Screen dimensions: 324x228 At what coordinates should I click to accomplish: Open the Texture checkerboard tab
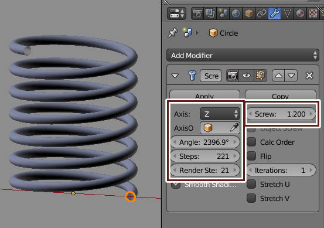click(x=313, y=13)
